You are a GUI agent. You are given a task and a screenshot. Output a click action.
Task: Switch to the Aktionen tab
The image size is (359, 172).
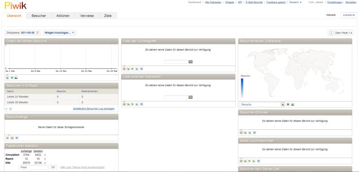pos(63,16)
